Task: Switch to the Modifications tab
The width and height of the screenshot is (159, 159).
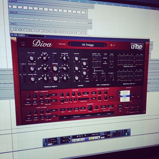Action: click(x=77, y=117)
